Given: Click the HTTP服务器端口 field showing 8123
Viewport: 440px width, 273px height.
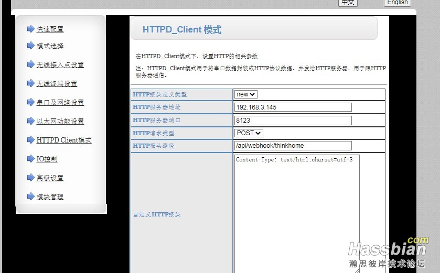Looking at the screenshot, I should (293, 121).
